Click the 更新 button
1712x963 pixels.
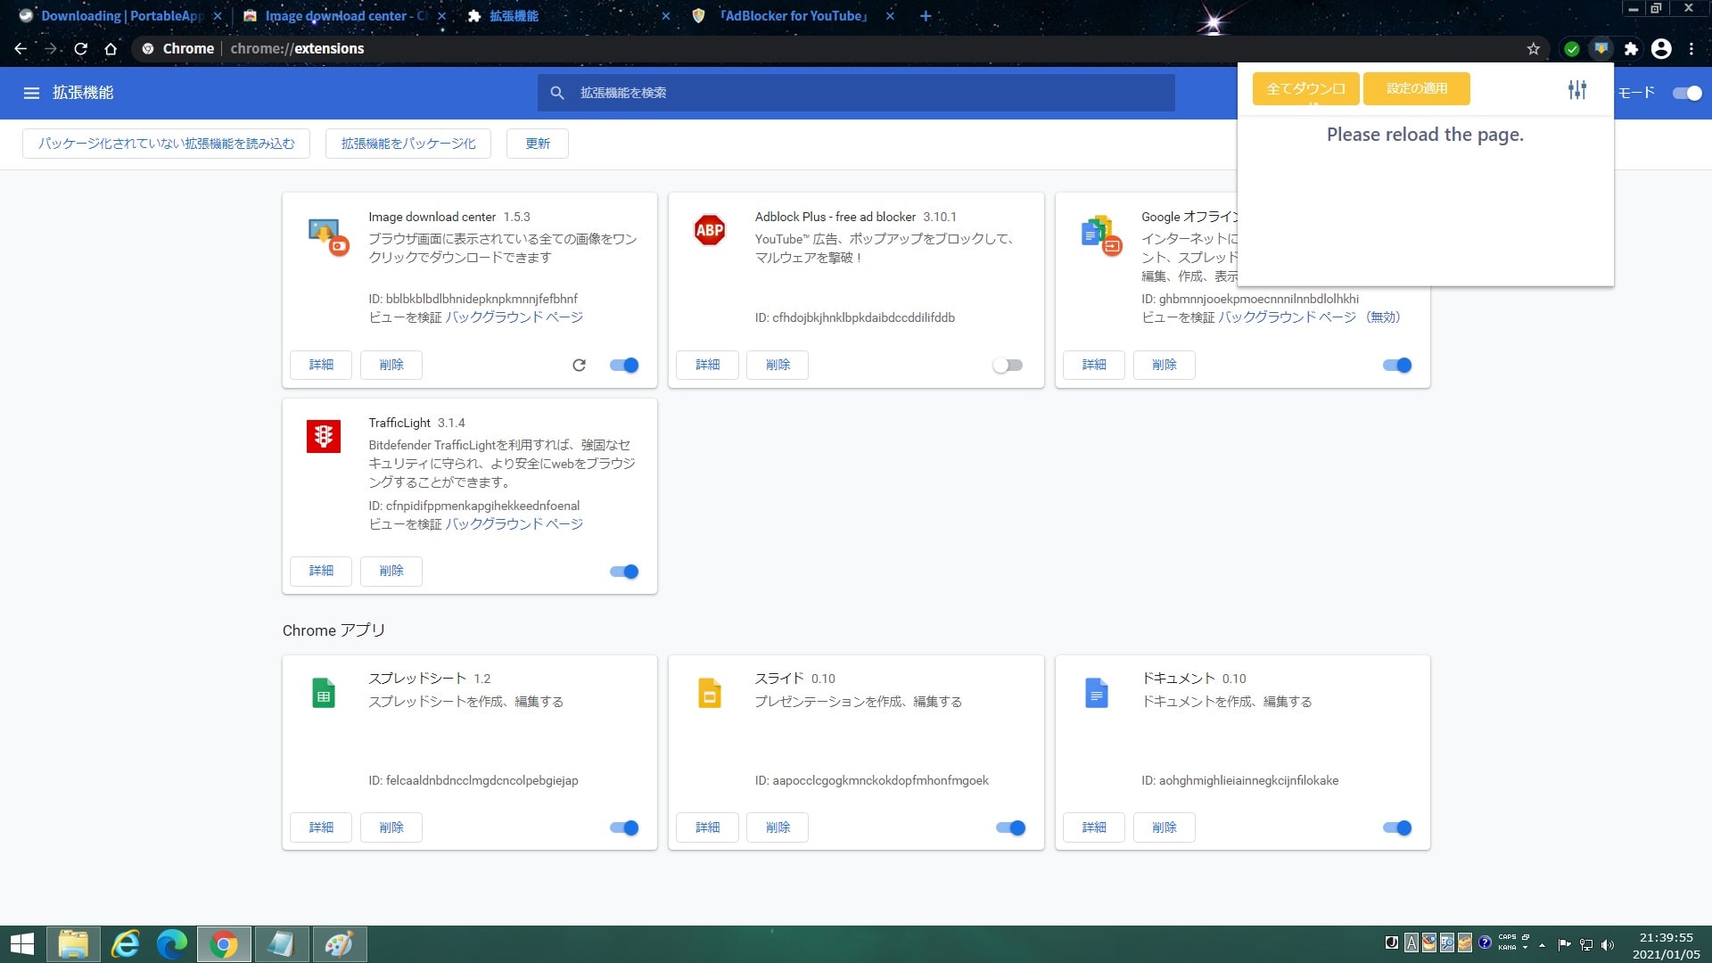tap(538, 144)
